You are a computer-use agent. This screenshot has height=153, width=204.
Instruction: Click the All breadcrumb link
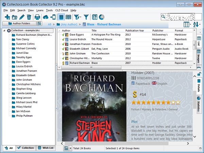(x=50, y=24)
